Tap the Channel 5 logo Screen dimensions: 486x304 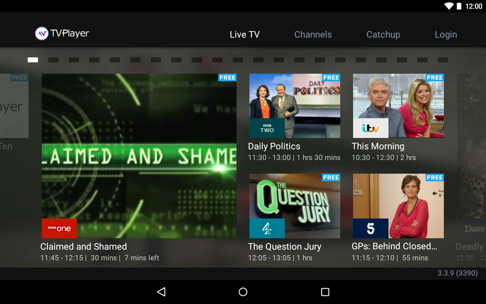[x=371, y=228]
